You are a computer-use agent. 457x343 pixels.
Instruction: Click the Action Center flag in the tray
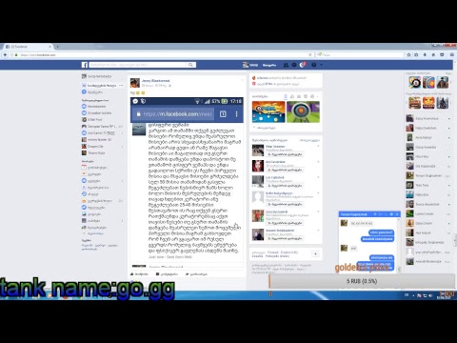(419, 295)
